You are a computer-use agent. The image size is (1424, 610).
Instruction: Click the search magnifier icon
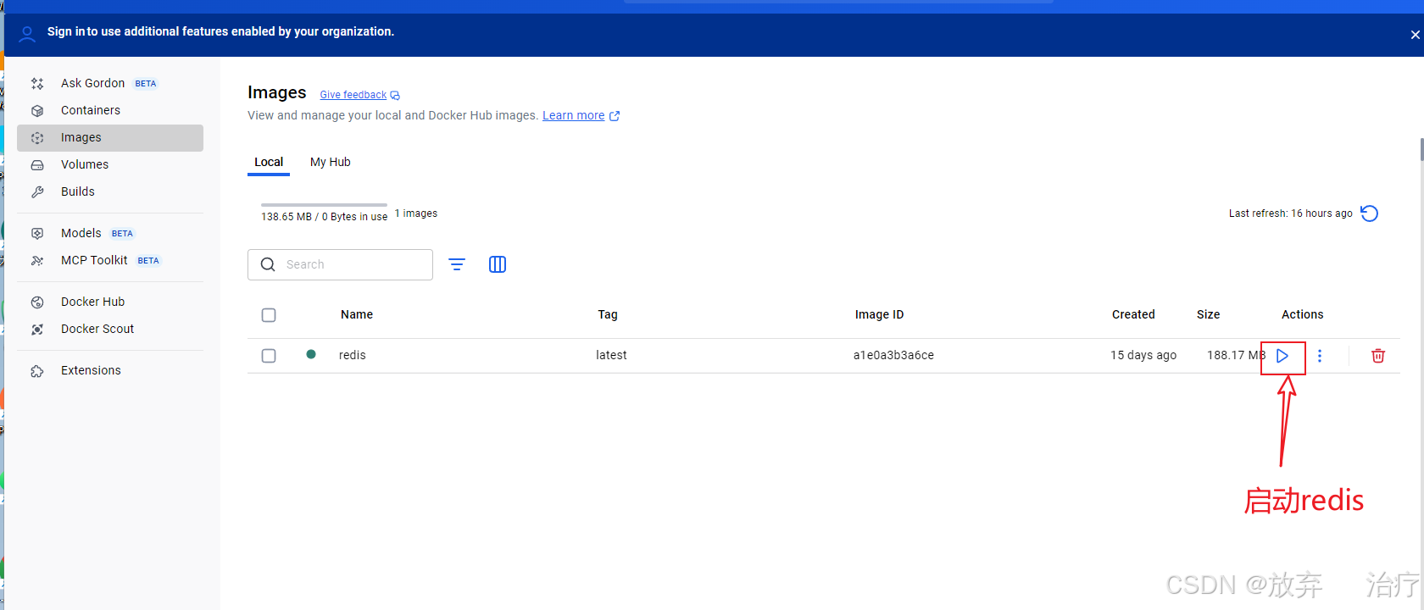click(x=268, y=264)
